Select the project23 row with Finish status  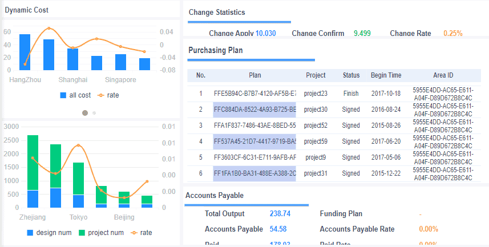click(334, 94)
